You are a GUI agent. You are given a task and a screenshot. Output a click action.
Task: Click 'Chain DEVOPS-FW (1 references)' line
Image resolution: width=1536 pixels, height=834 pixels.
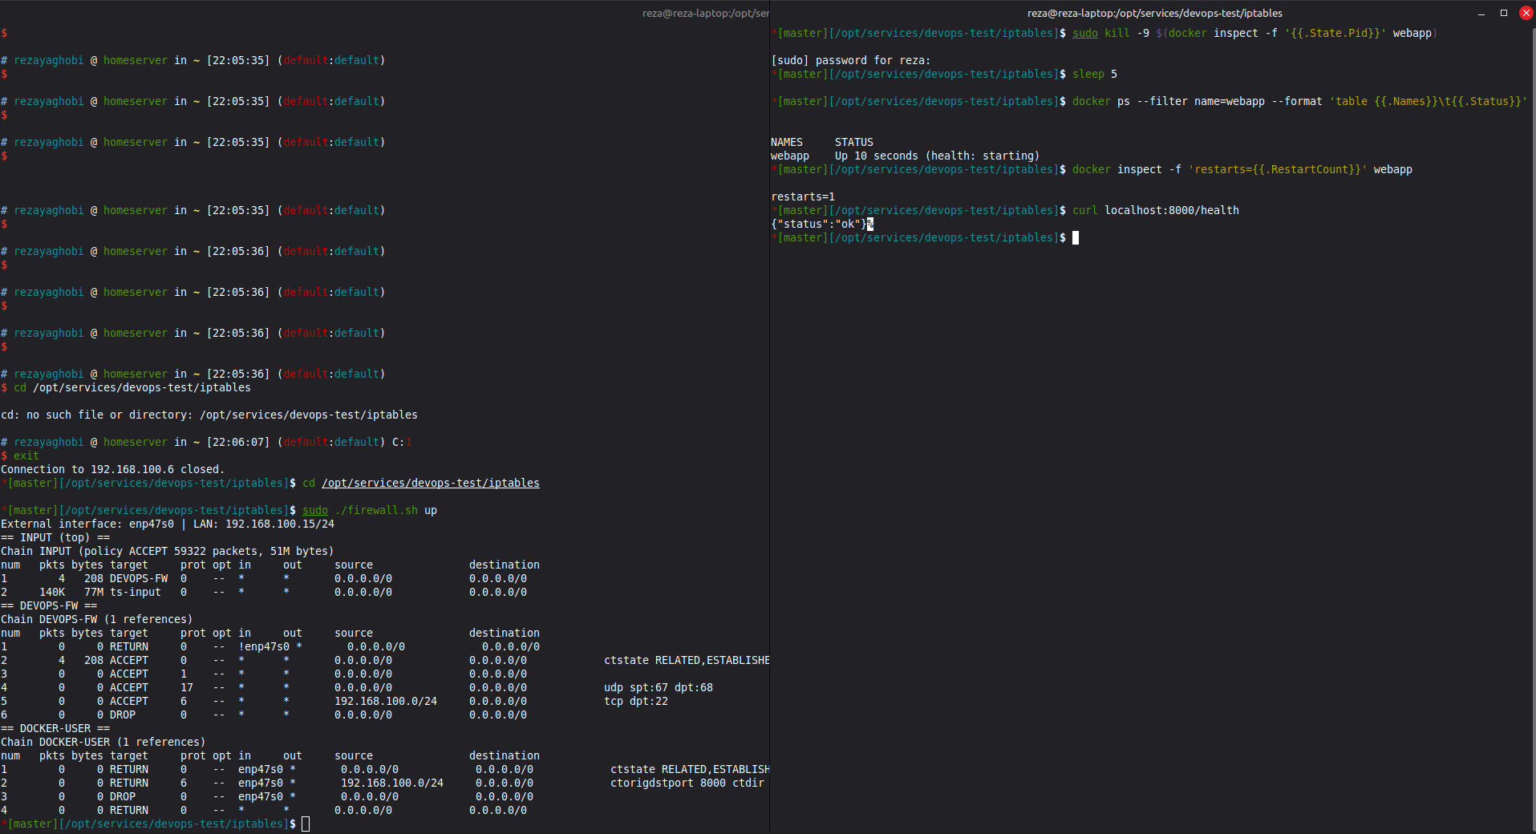click(97, 619)
